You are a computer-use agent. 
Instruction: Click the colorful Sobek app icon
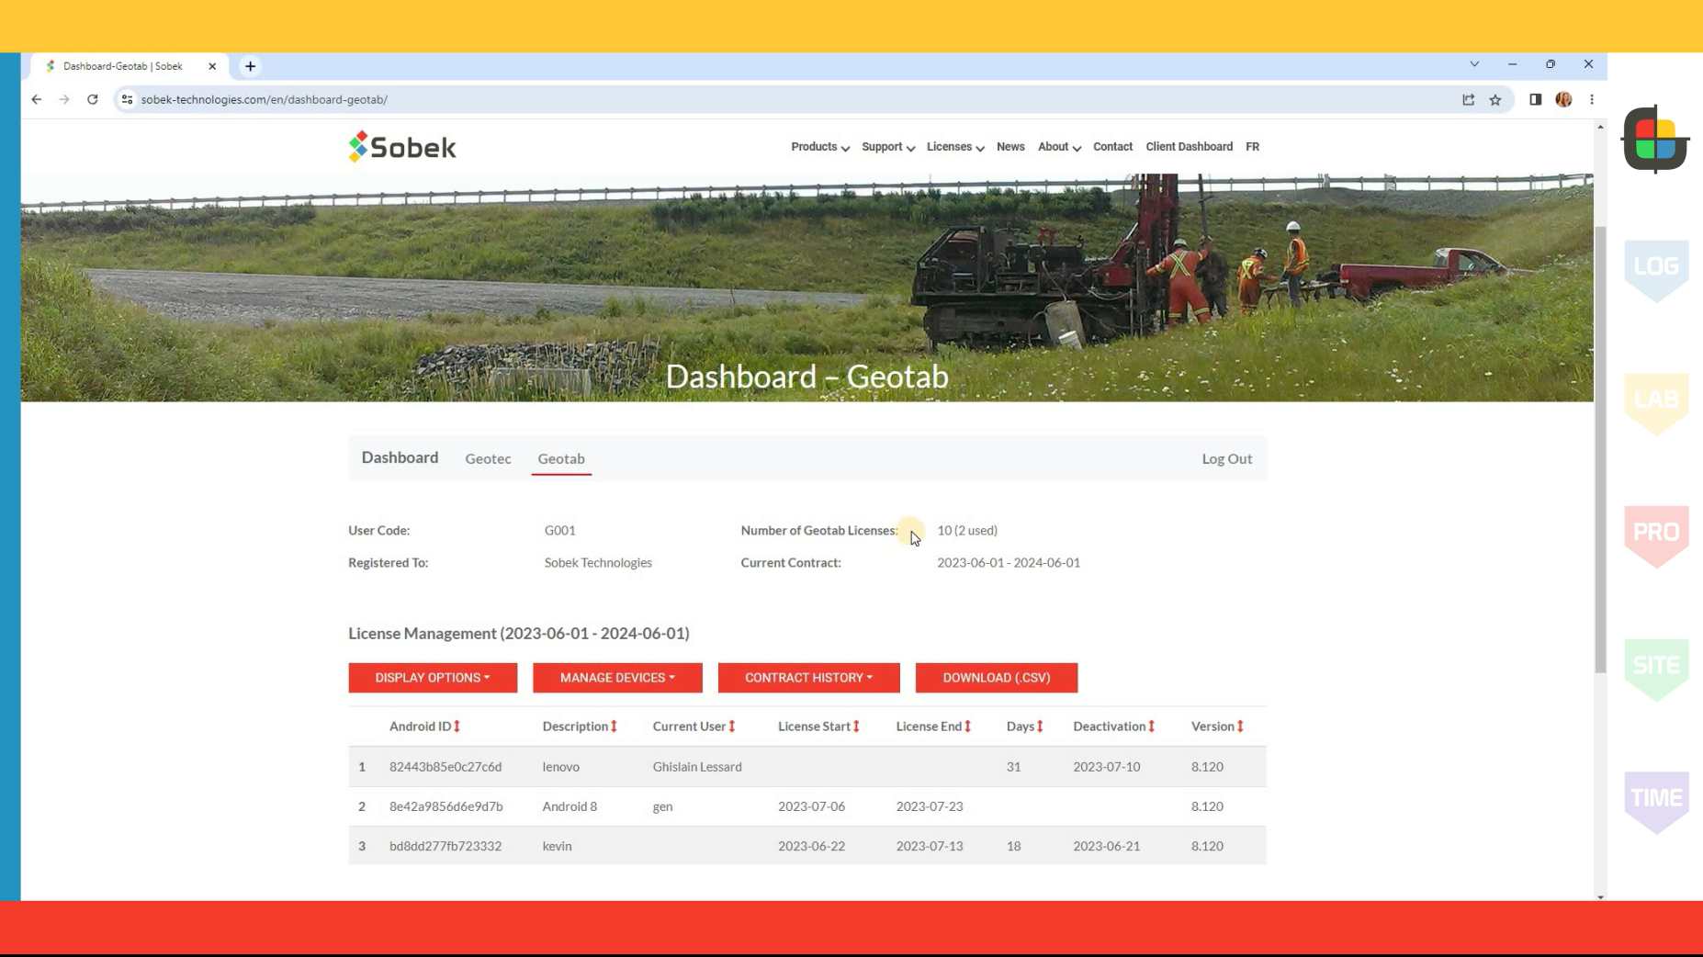1655,140
